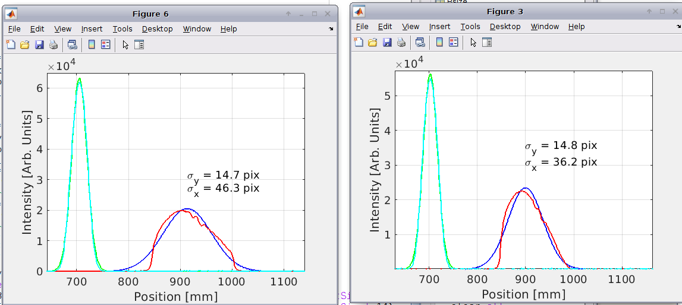Click New Figure icon in Figure 6
This screenshot has width=682, height=305.
tap(10, 45)
